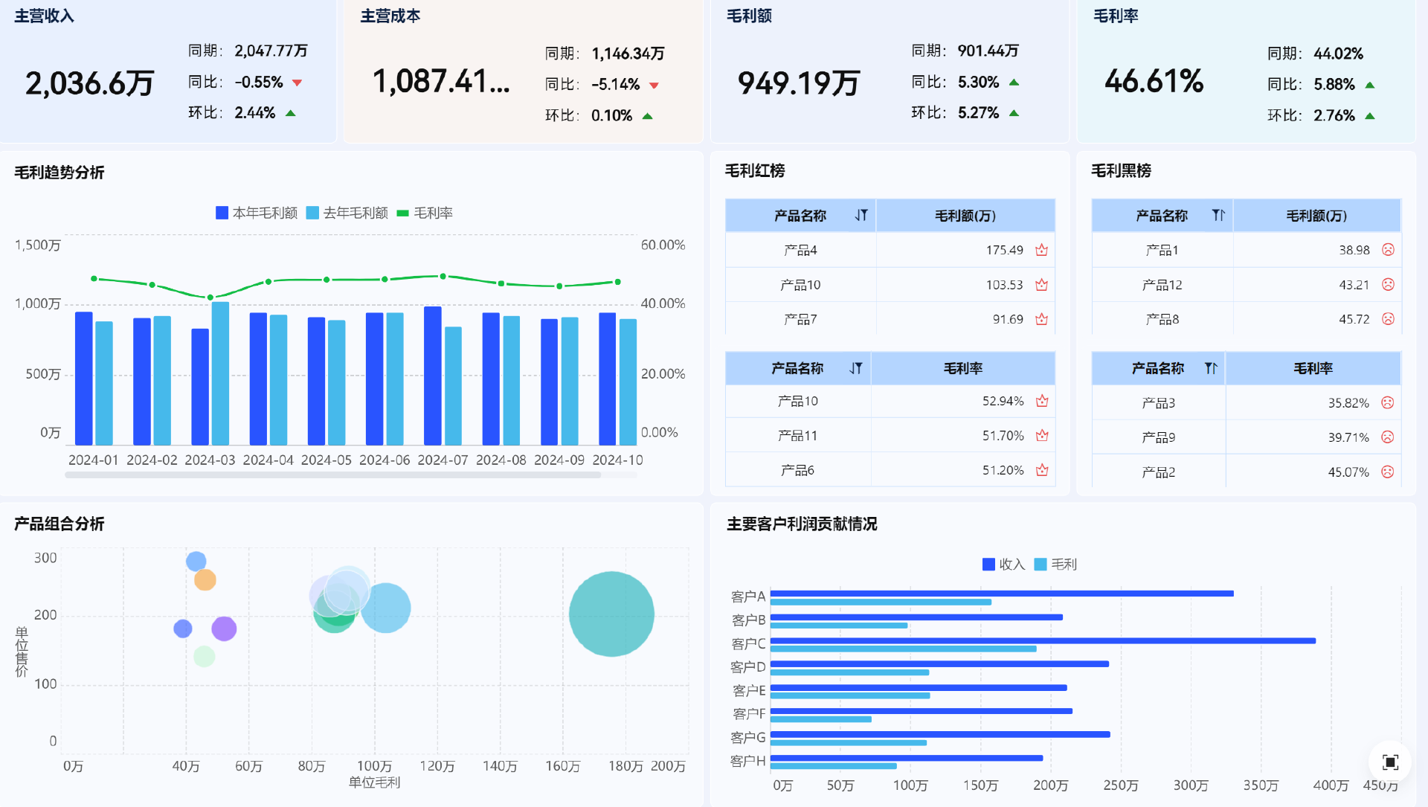
Task: Click the 毛利率 header in 毛利黑榜
Action: [x=1313, y=368]
